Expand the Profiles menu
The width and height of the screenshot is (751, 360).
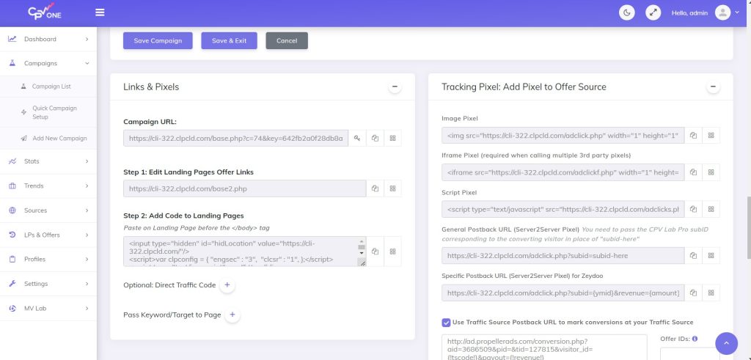click(x=87, y=259)
